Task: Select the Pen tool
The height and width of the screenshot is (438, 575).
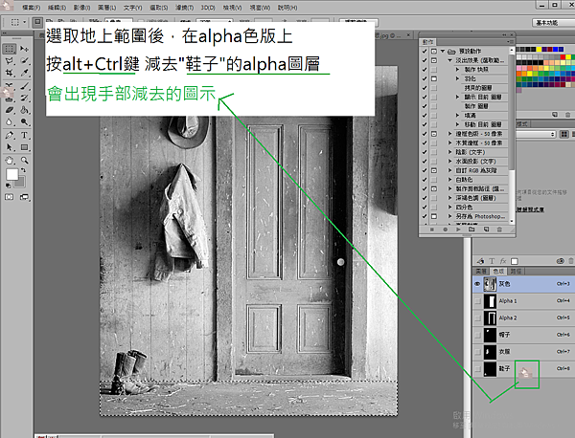Action: tap(10, 136)
